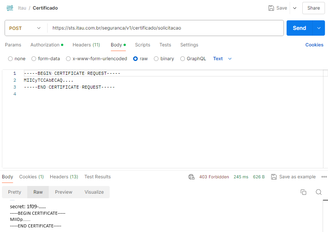Click the HTTP request type icon
328x232 pixels.
click(x=10, y=8)
